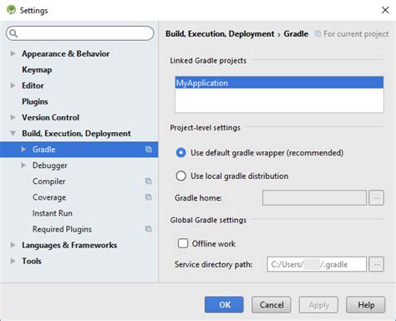
Task: Expand the Version Control node arrow
Action: [13, 117]
